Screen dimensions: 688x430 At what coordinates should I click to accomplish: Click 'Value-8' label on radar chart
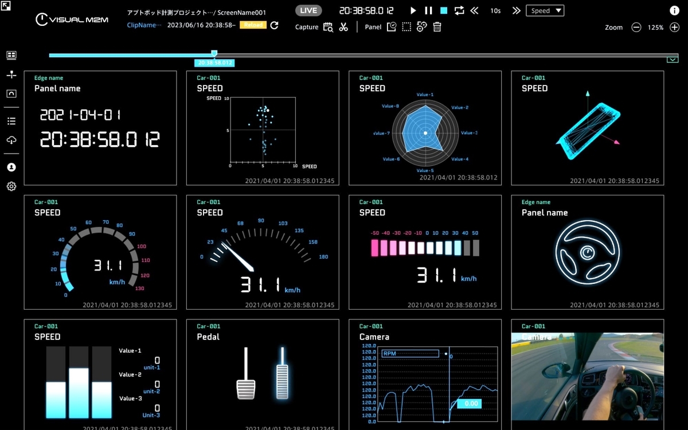click(390, 106)
